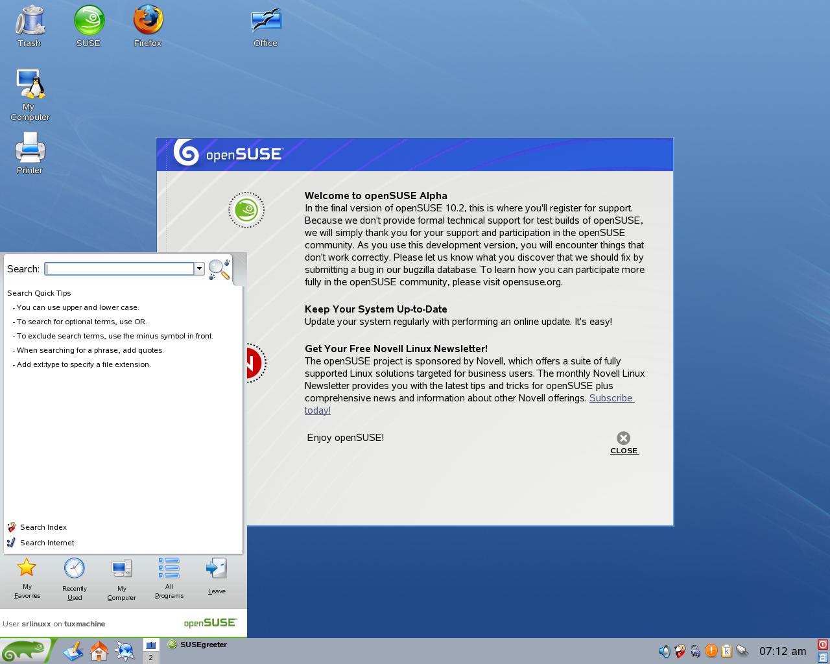The width and height of the screenshot is (830, 664).
Task: Click the 07:12 am clock
Action: pos(783,651)
